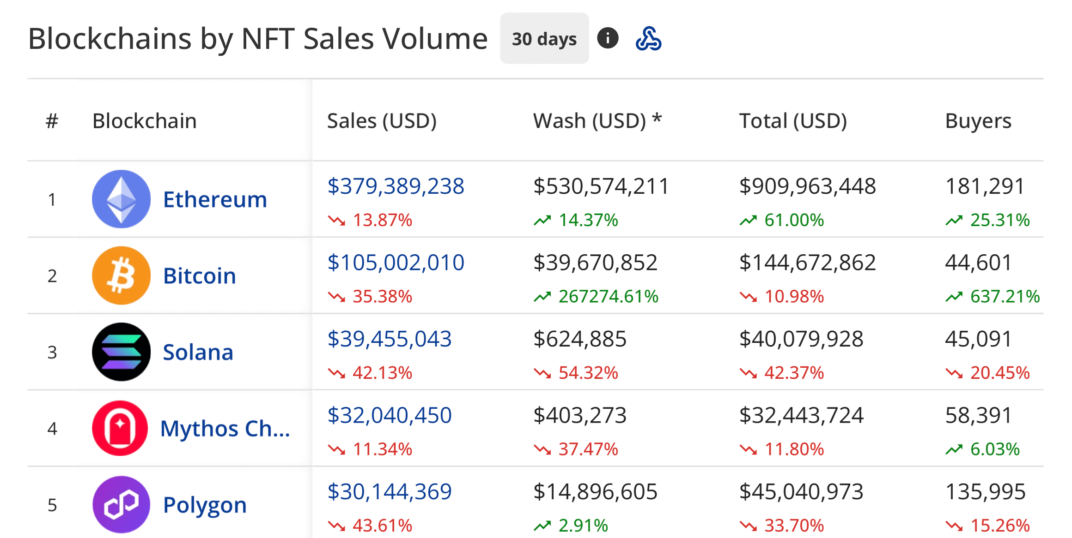Image resolution: width=1072 pixels, height=538 pixels.
Task: Select Polygon buyers count 135,995
Action: 986,492
